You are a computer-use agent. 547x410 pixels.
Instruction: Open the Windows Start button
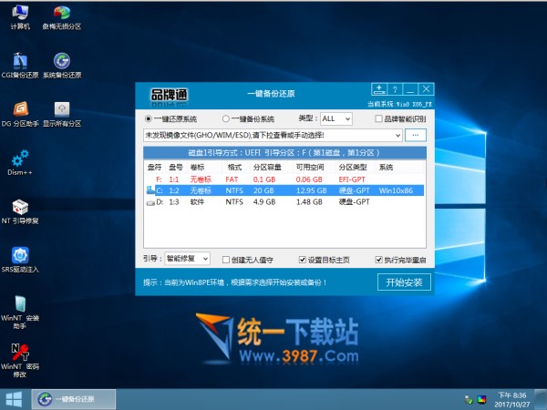[x=14, y=399]
